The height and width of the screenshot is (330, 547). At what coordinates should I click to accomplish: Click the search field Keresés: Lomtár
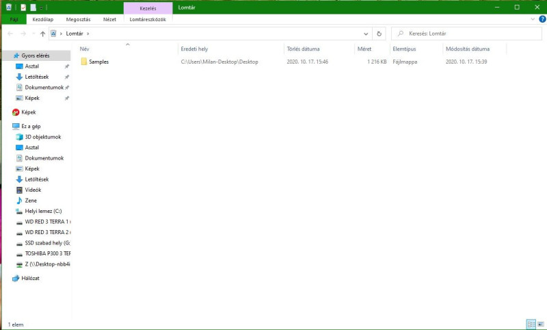click(466, 34)
